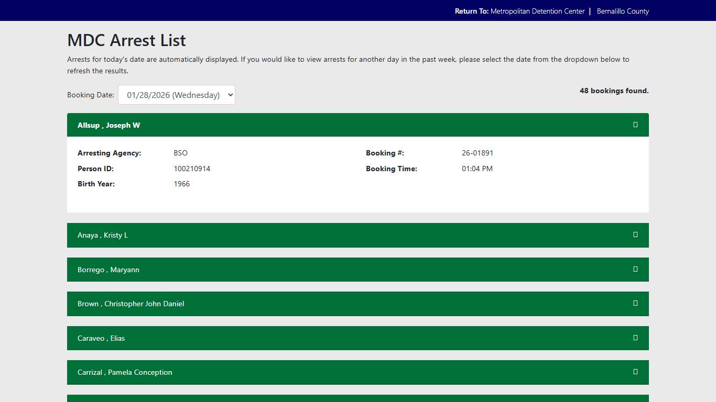Screen dimensions: 716x402
Task: Click the expand icon on Anaya, Kristy L row
Action: point(635,235)
